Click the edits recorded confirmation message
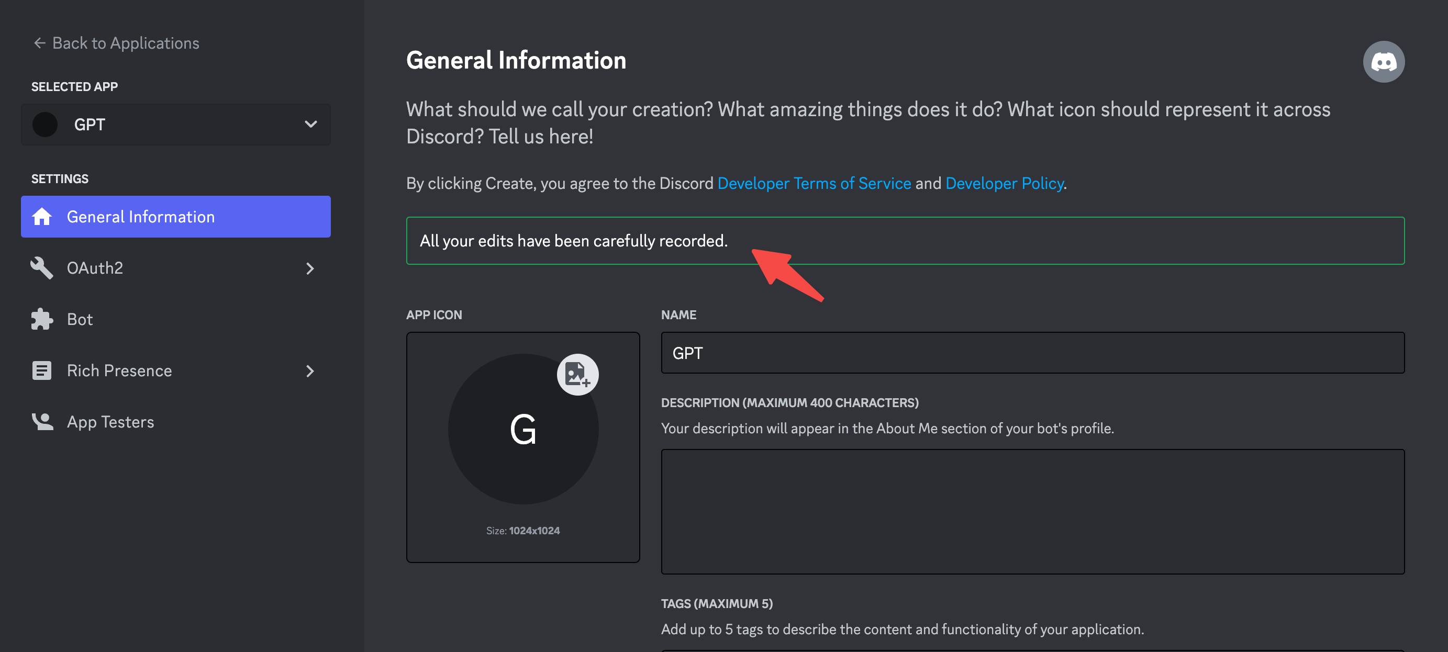1448x652 pixels. click(905, 241)
